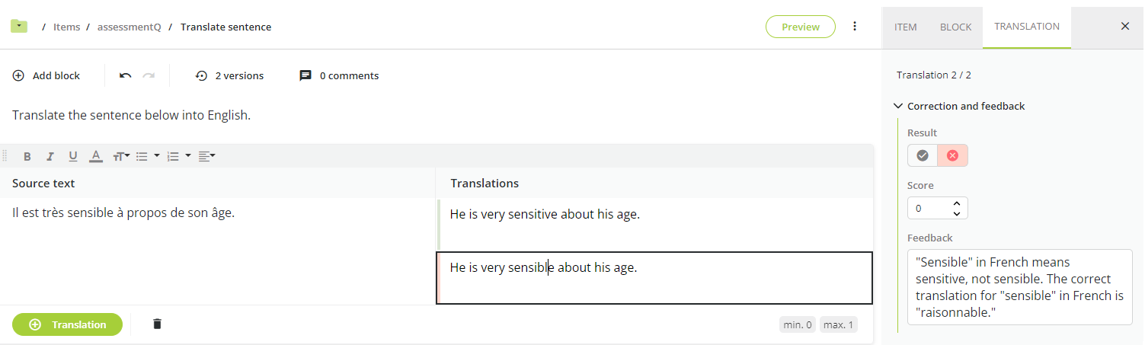Click the redo arrow icon
1145x345 pixels.
pos(149,75)
